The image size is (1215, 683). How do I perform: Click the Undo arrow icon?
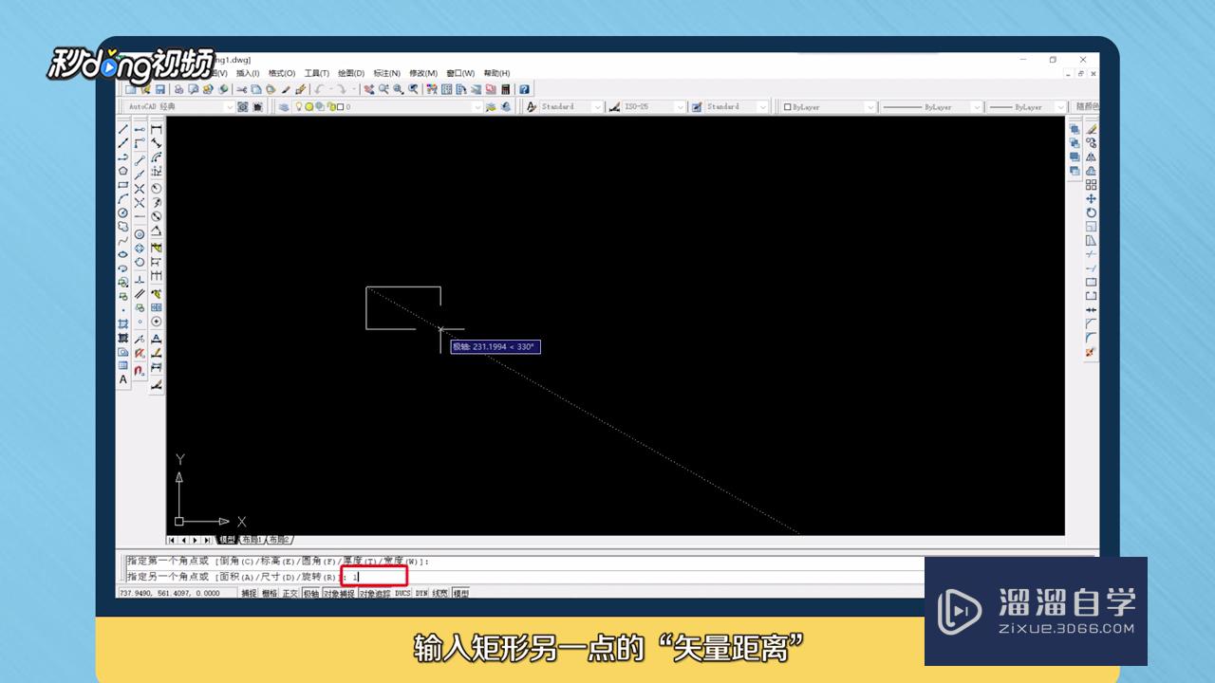(319, 89)
